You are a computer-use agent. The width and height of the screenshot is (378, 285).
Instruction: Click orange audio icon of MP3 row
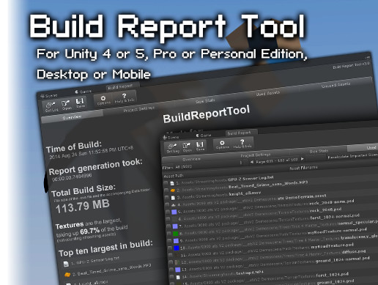173,190
